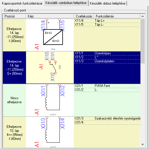Select the Készülék szimbólum felépítése tab

pos(66,3)
